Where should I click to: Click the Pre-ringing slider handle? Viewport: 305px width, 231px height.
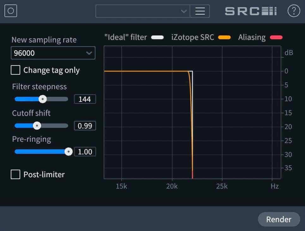[x=69, y=152]
